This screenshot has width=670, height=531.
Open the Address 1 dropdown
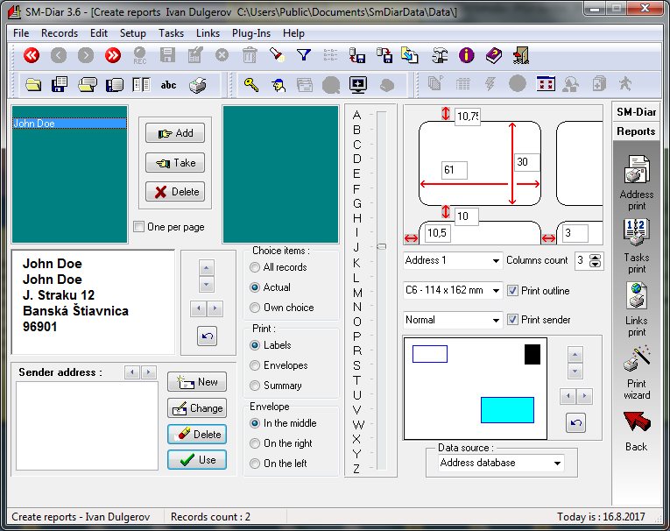(x=453, y=260)
